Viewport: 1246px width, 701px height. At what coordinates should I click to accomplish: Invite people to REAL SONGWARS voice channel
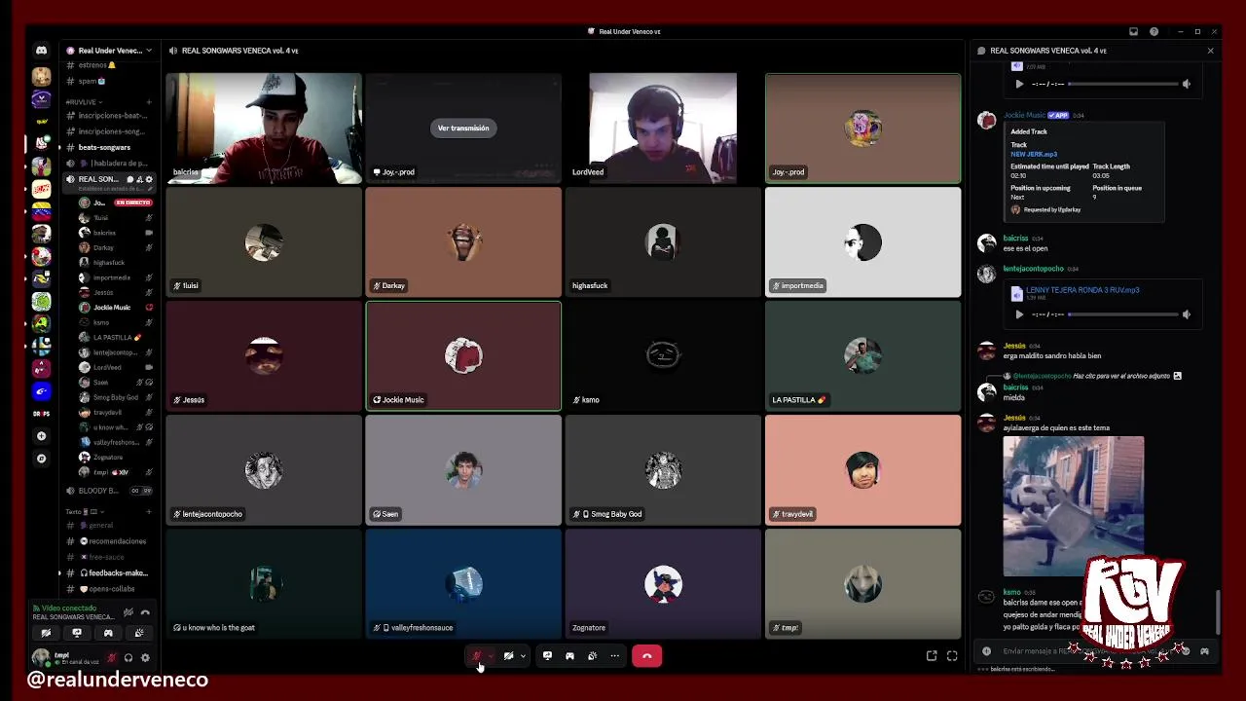click(139, 179)
